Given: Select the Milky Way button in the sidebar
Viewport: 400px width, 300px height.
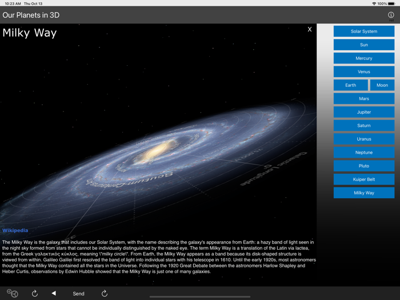Looking at the screenshot, I should click(364, 193).
